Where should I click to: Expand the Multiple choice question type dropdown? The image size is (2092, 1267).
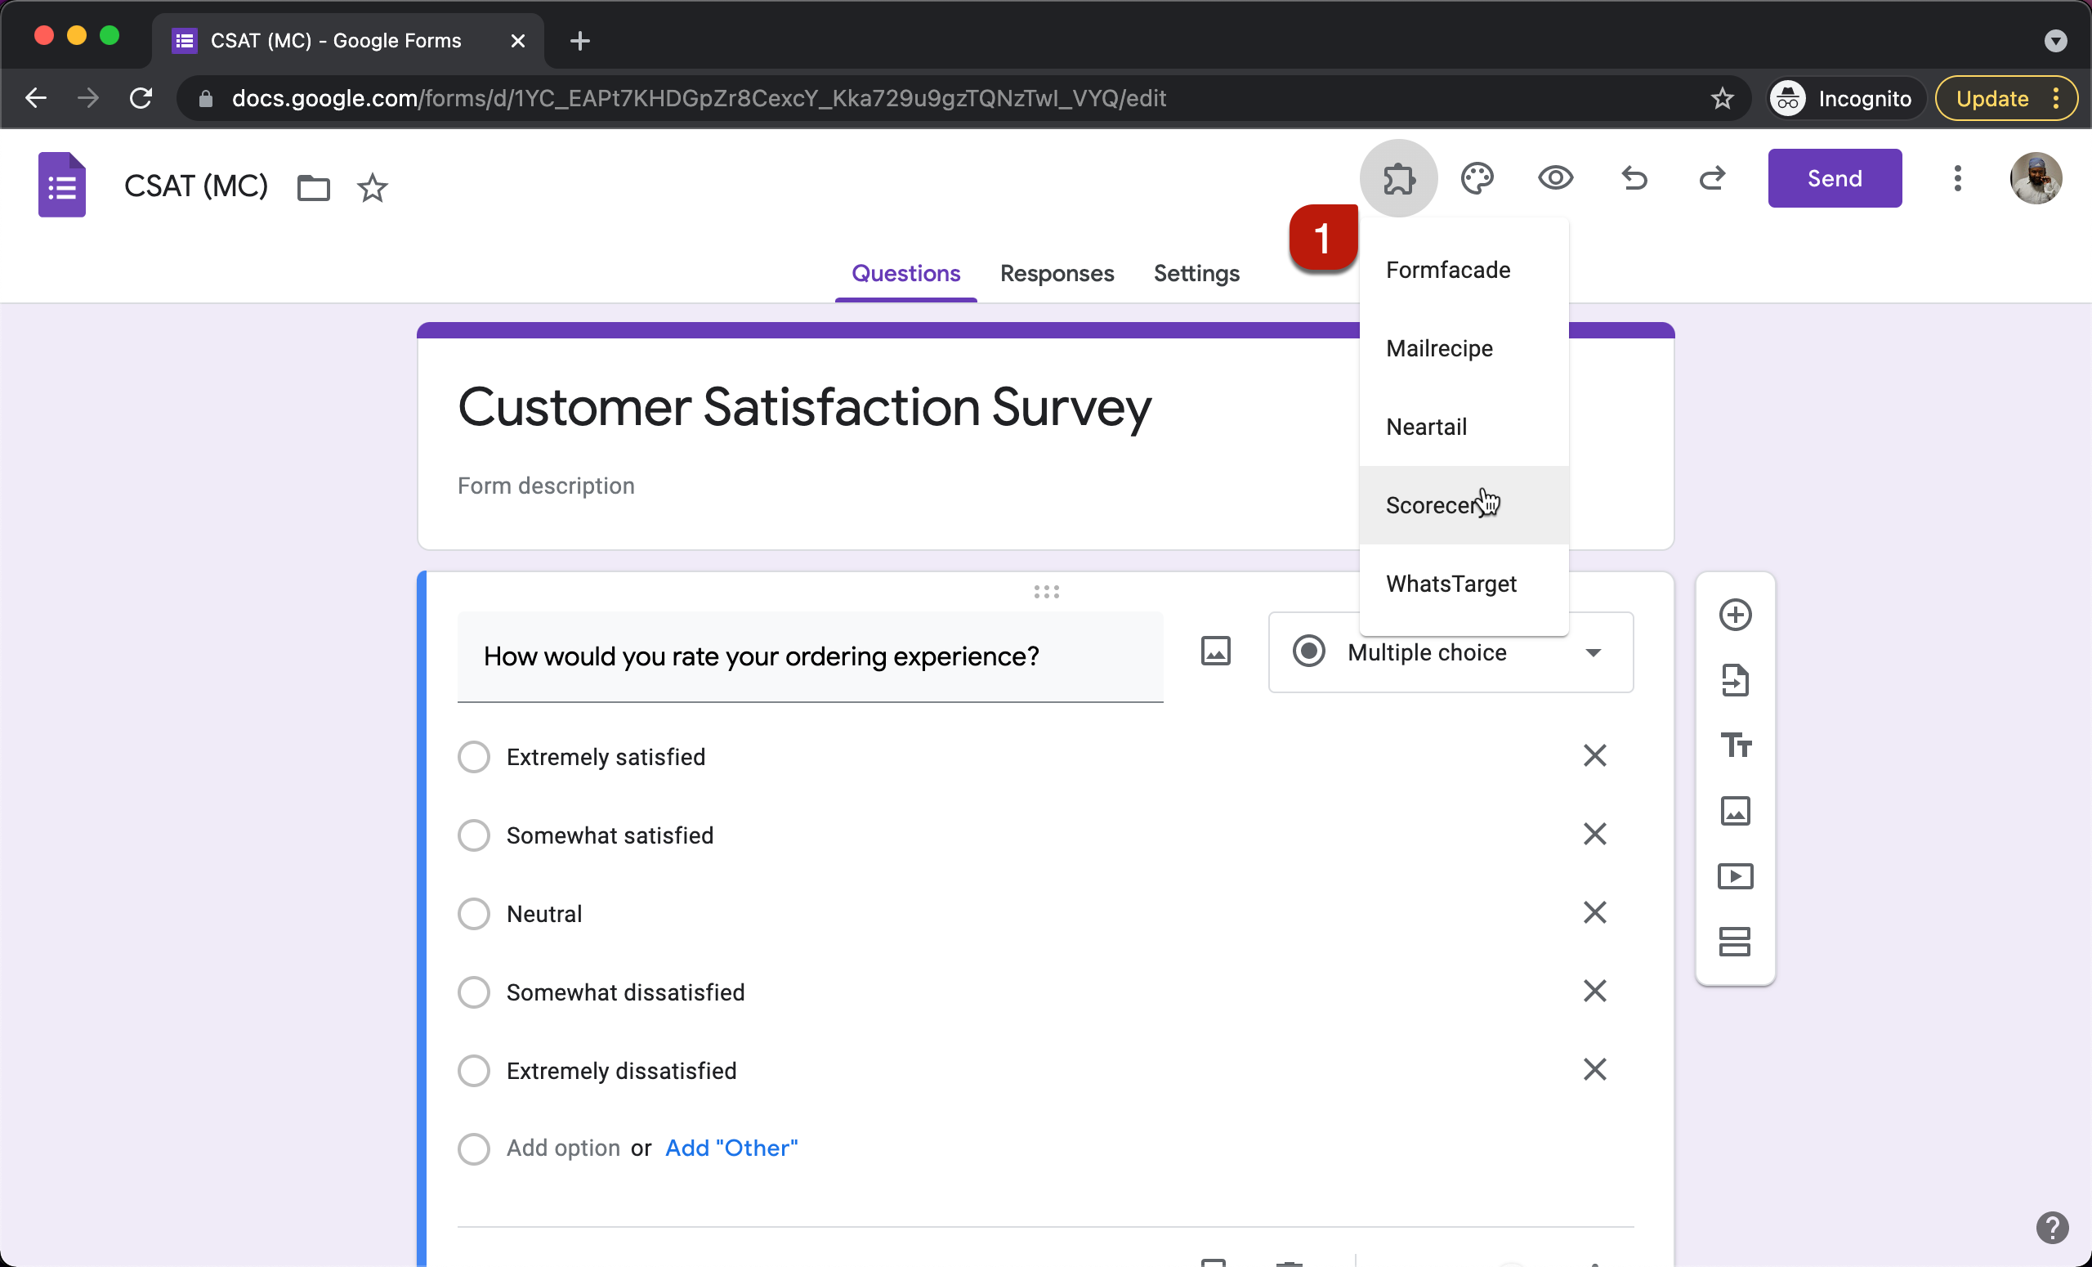coord(1451,652)
